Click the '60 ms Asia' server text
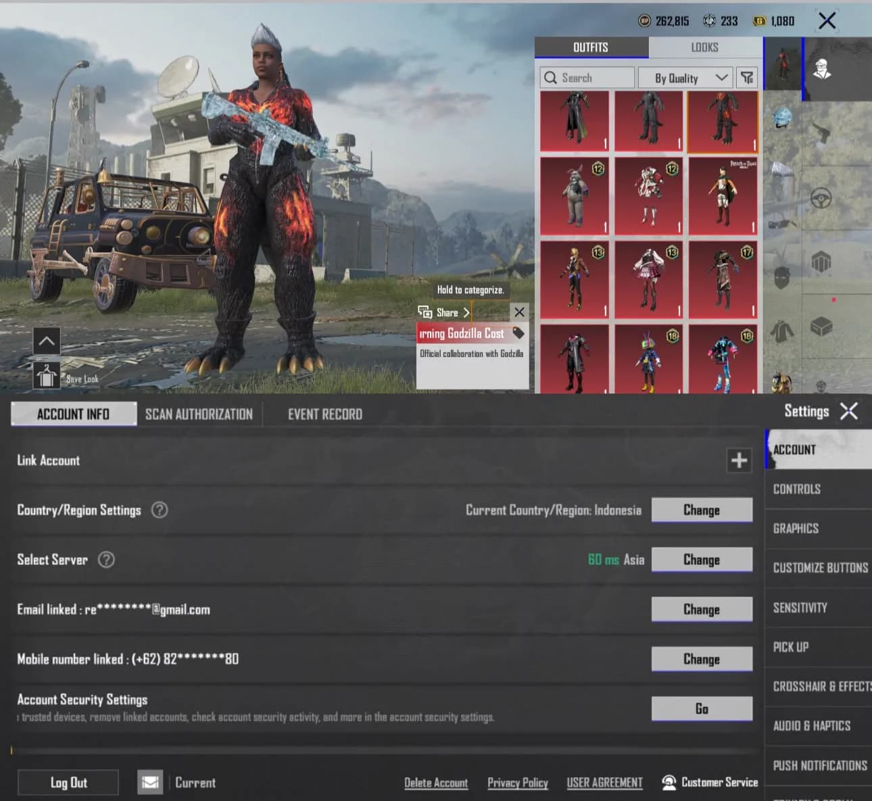 pyautogui.click(x=616, y=560)
